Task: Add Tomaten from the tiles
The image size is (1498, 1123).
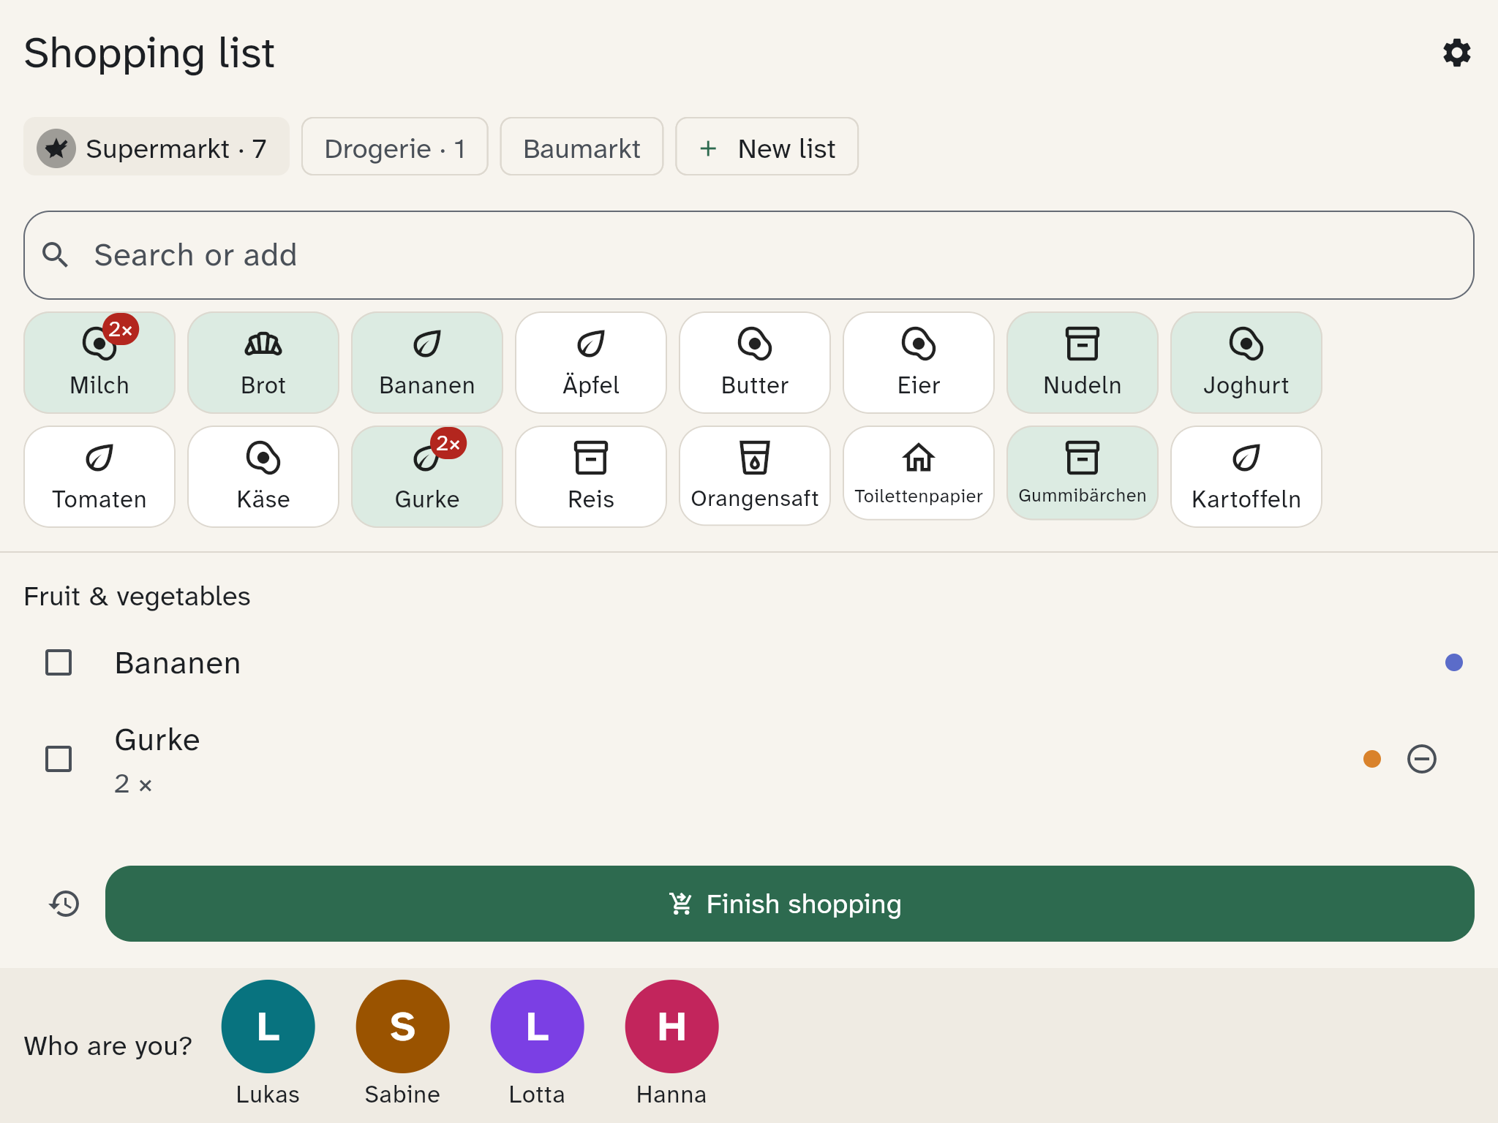Action: (x=99, y=477)
